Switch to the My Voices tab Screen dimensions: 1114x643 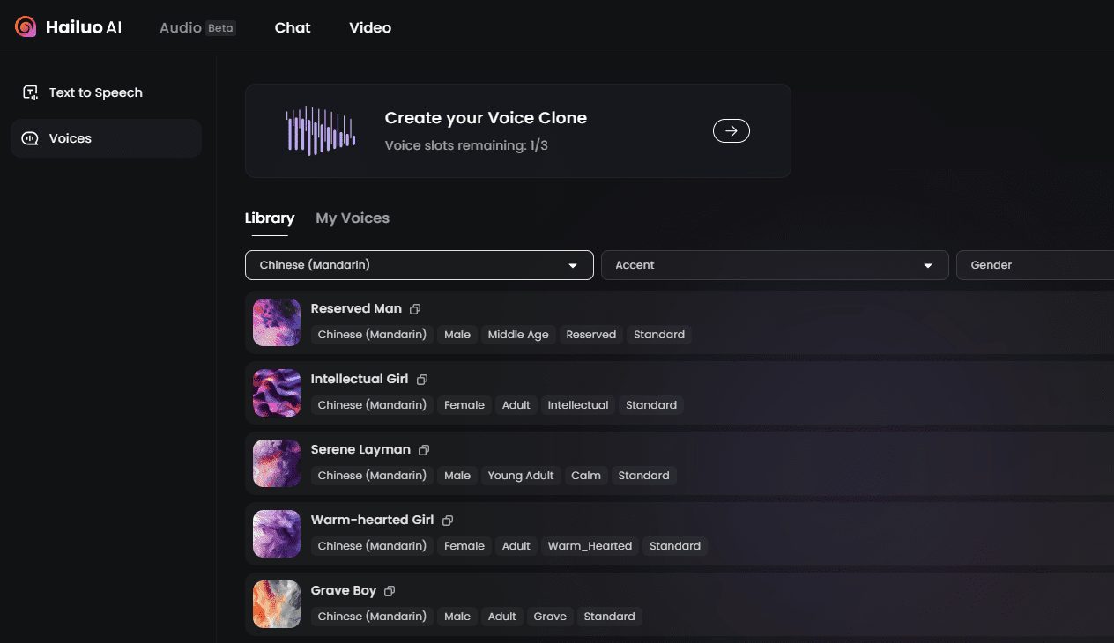(x=353, y=218)
